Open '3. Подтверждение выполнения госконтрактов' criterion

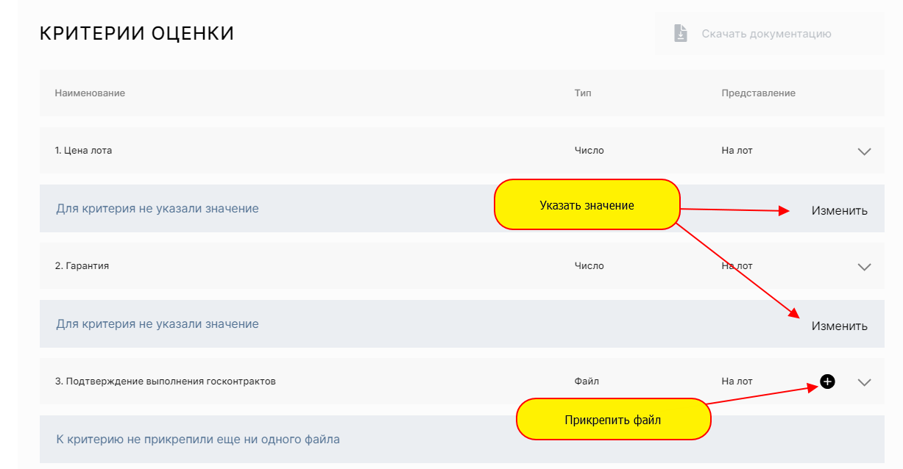tap(165, 382)
